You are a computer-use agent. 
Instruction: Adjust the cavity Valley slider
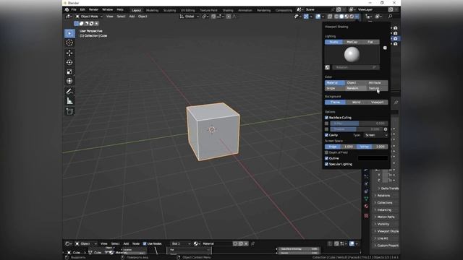click(x=372, y=147)
